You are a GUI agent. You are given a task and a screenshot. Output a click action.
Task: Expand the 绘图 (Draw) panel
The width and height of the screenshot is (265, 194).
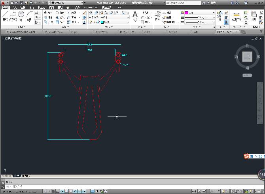pyautogui.click(x=21, y=27)
